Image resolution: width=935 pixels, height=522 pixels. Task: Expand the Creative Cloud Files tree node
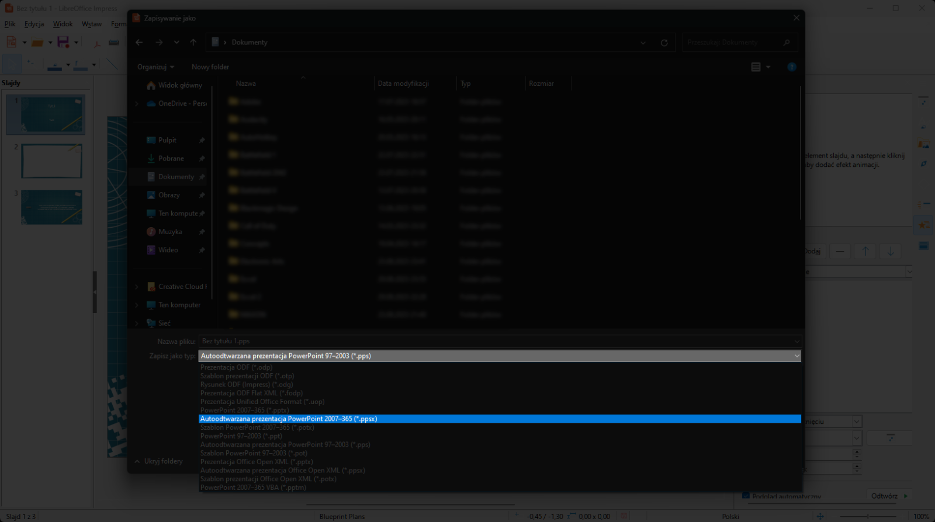coord(137,287)
